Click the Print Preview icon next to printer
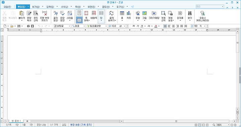 click(32, 26)
